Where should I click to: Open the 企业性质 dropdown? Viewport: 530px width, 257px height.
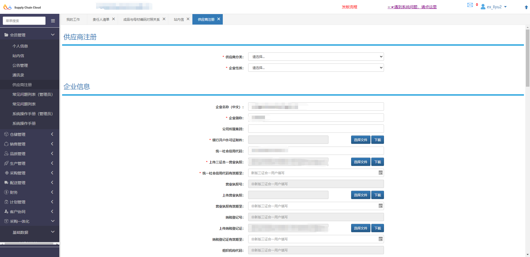[316, 68]
